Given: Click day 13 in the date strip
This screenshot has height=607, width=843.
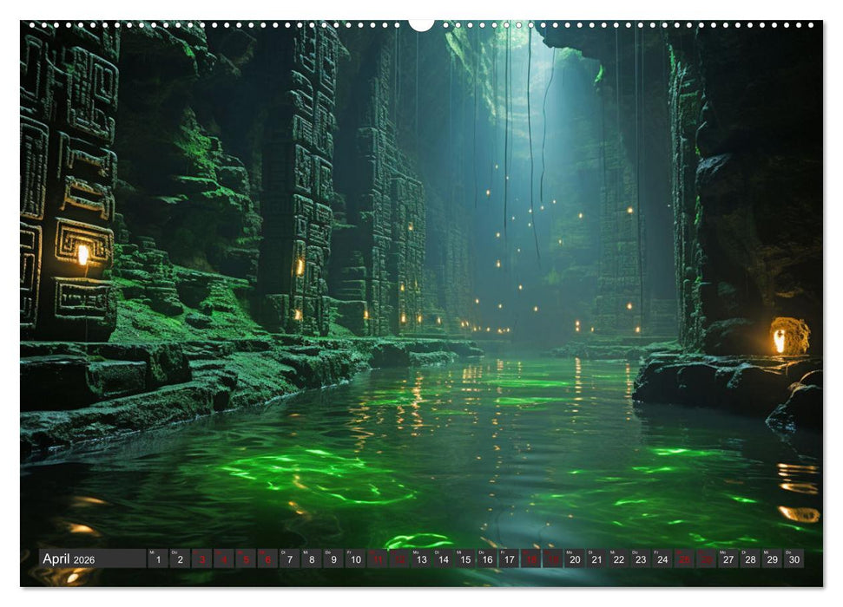Looking at the screenshot, I should point(421,559).
